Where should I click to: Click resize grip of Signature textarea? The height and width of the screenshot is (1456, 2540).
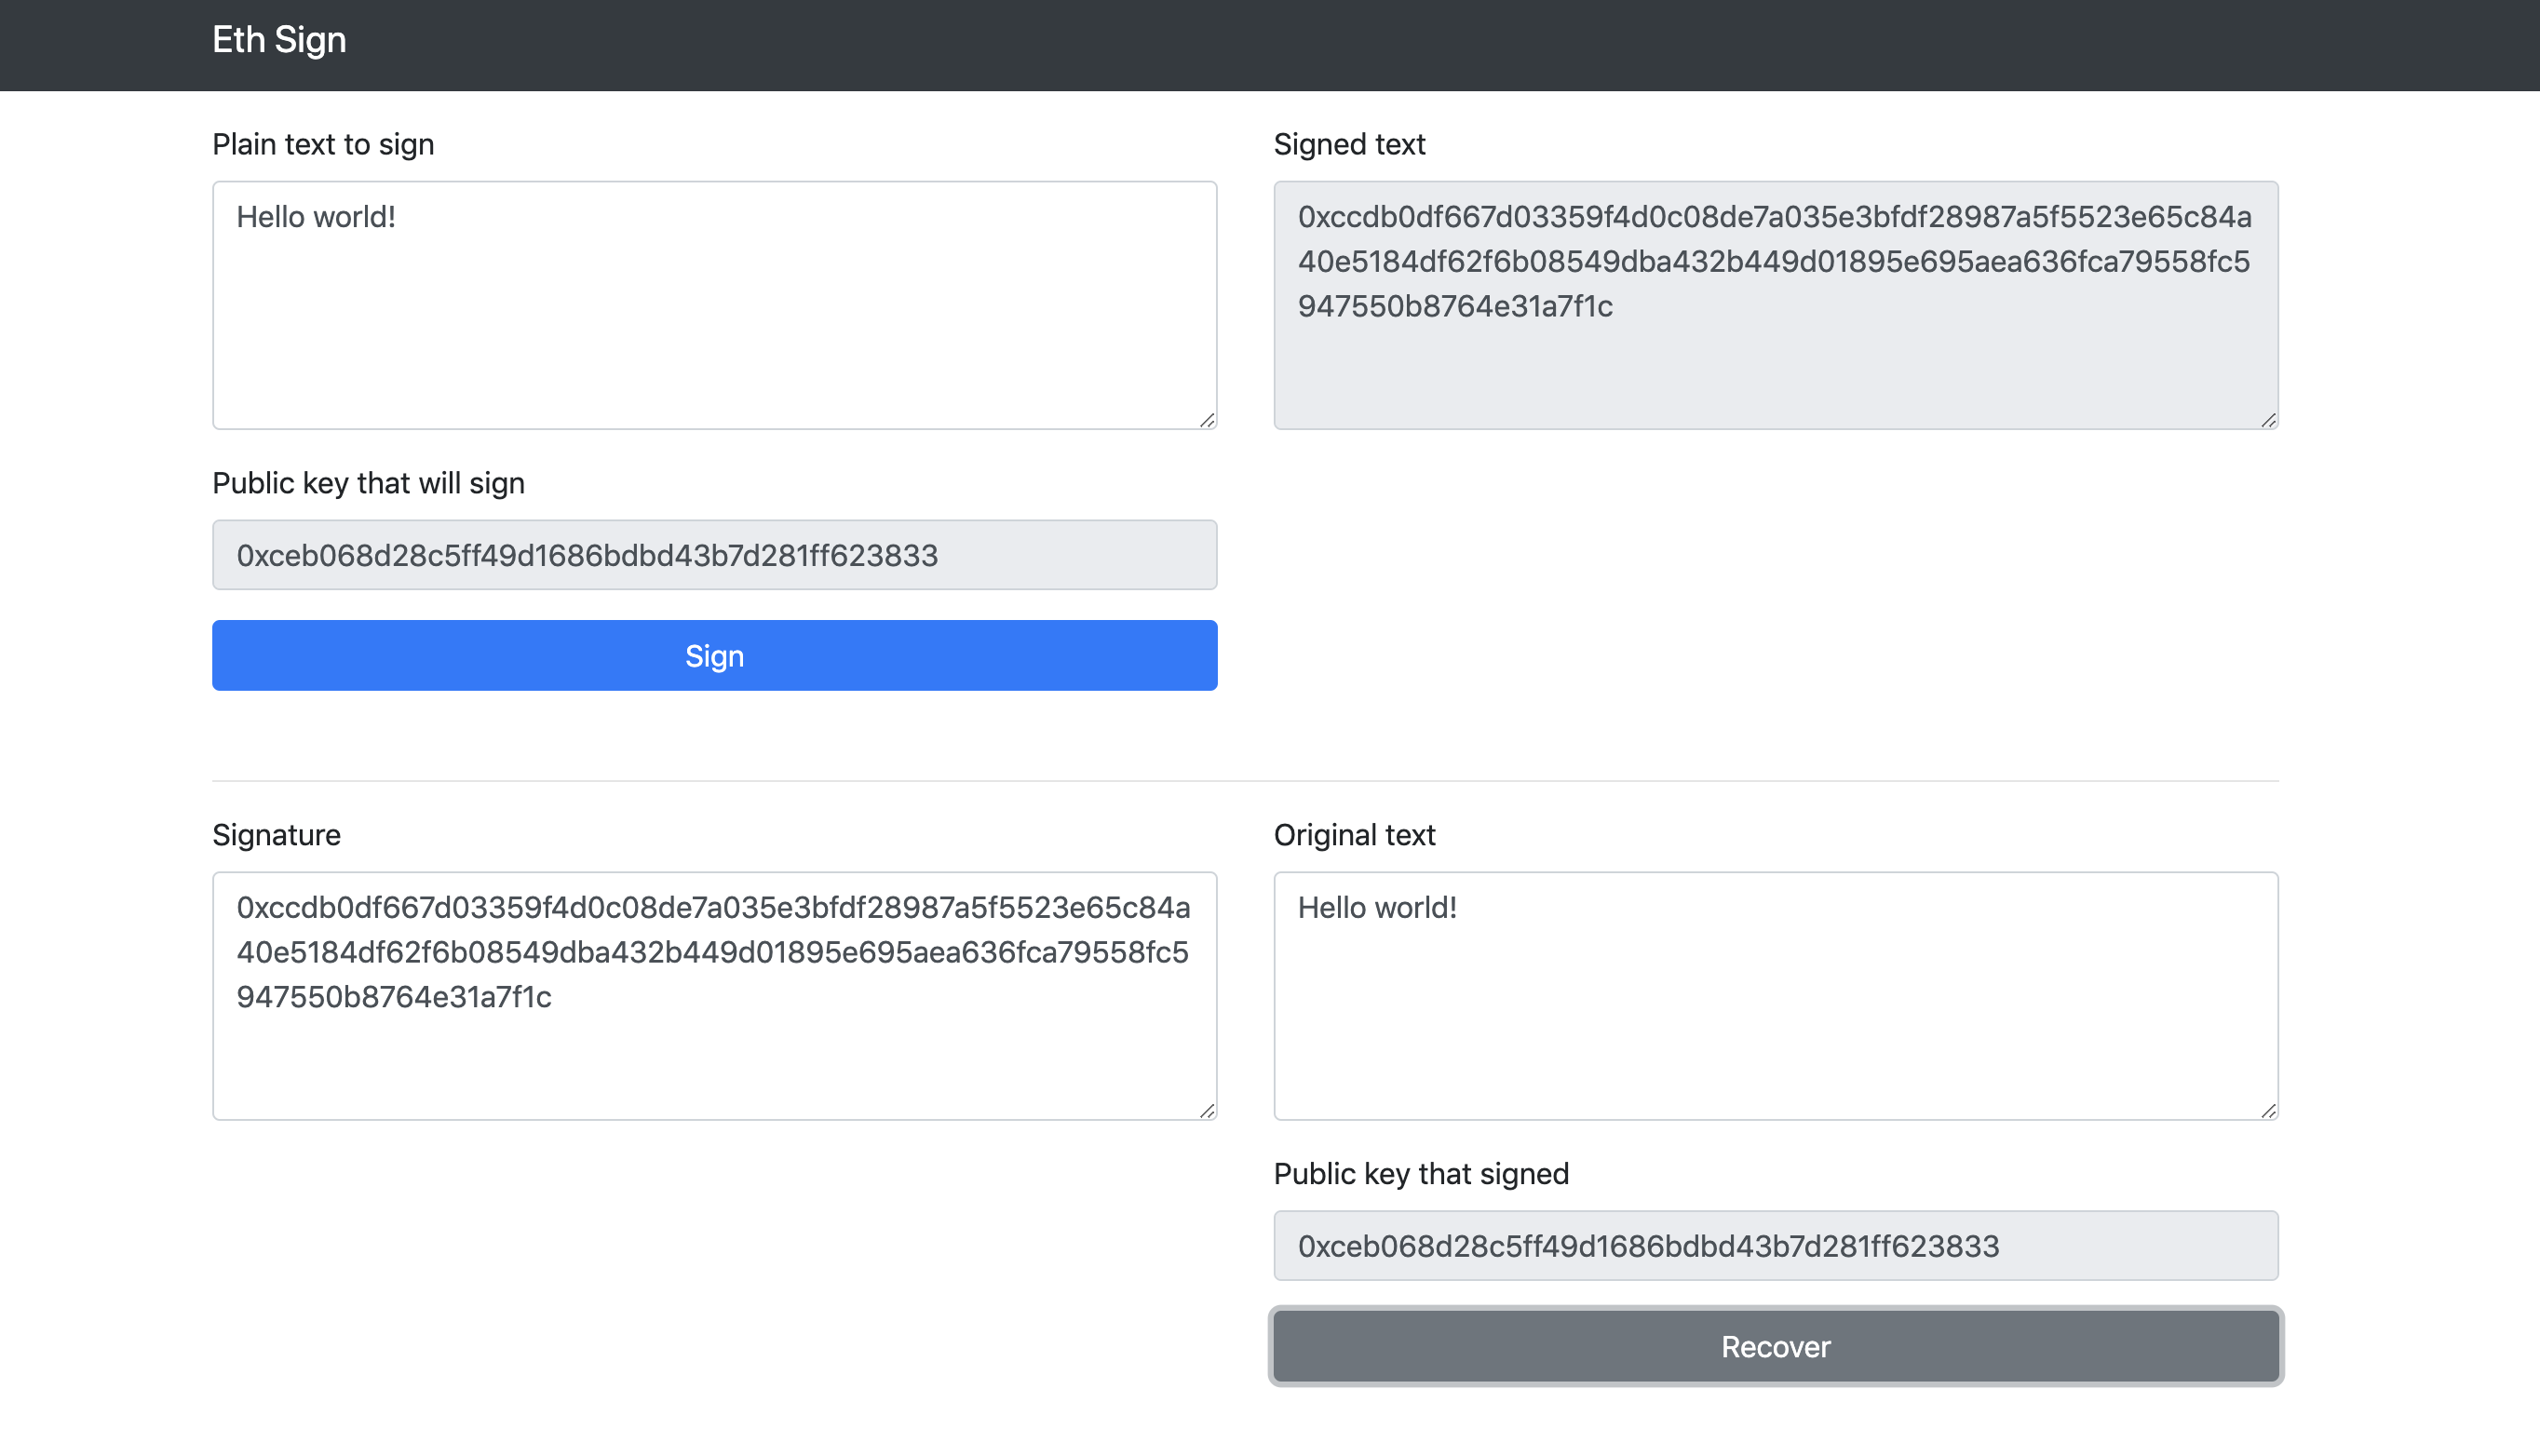pyautogui.click(x=1207, y=1111)
